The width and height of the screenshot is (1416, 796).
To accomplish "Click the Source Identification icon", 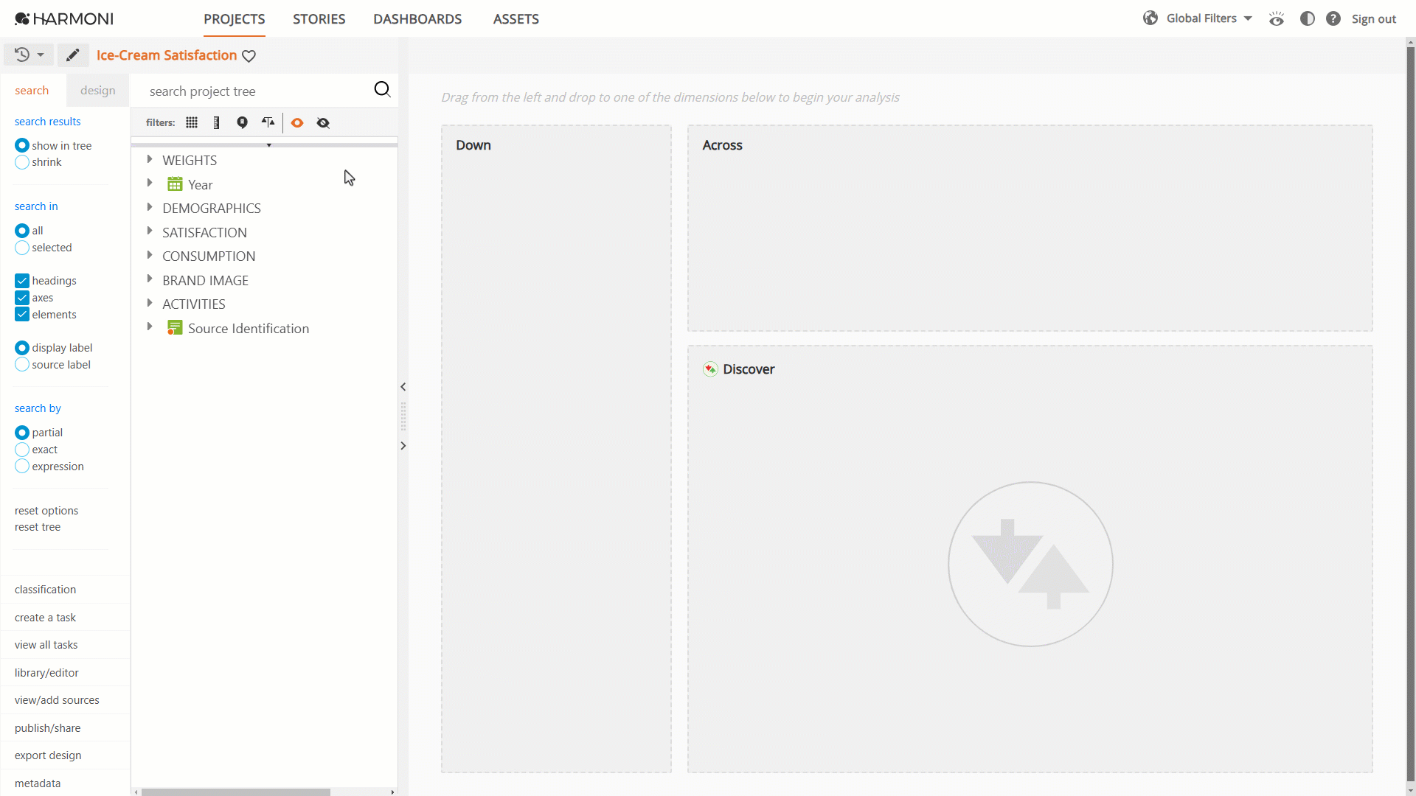I will point(175,328).
